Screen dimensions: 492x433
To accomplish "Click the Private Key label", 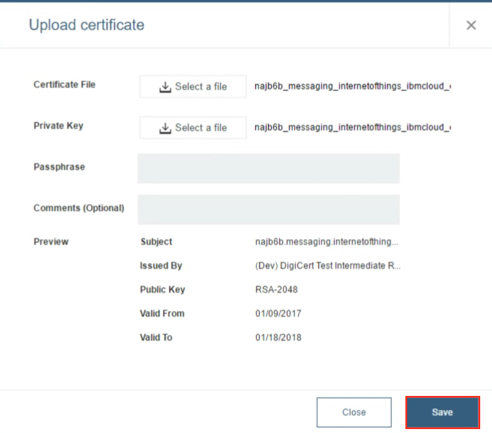I will point(58,126).
